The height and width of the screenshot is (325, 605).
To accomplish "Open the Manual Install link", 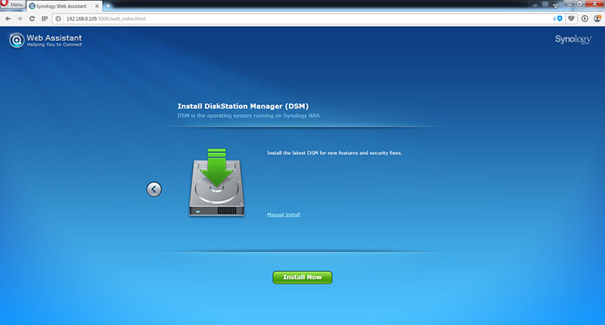I will [x=284, y=215].
